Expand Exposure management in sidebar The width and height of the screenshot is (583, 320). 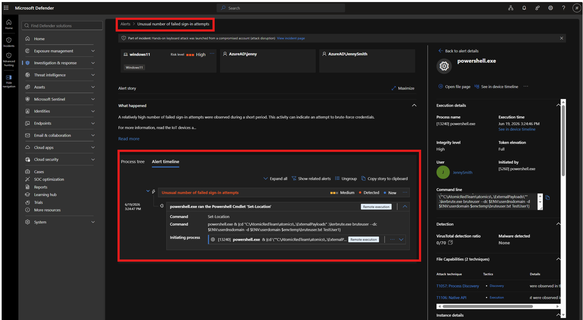93,51
